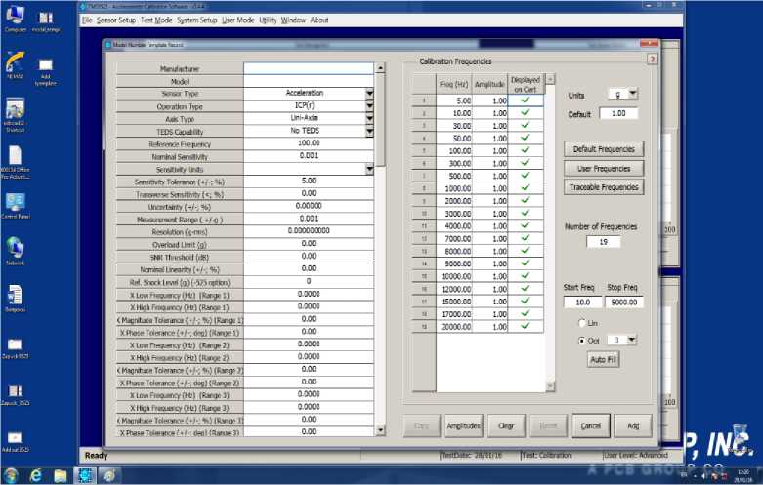Open the Units dropdown showing g
The width and height of the screenshot is (763, 485).
coord(632,94)
